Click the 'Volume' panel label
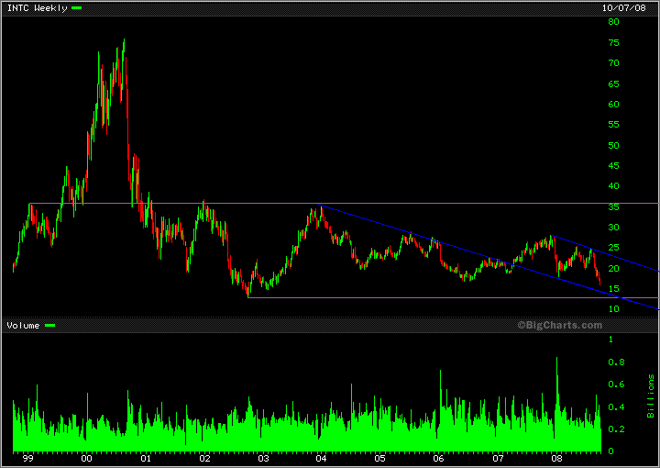Image resolution: width=660 pixels, height=468 pixels. (x=23, y=326)
